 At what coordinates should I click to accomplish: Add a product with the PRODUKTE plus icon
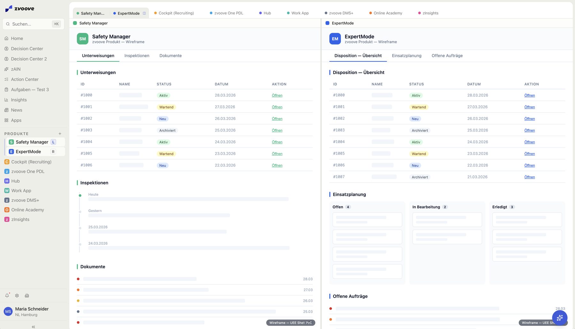[x=60, y=134]
